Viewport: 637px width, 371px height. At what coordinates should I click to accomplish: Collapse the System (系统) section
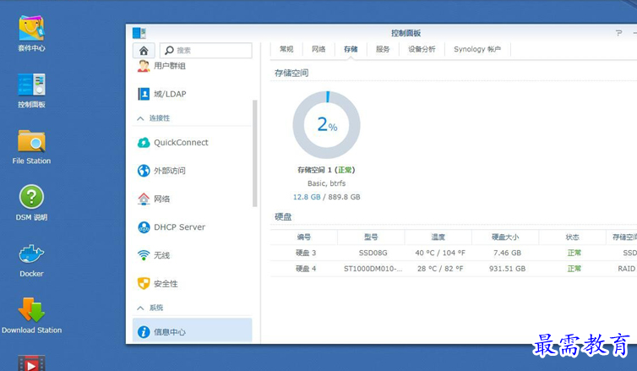[140, 308]
